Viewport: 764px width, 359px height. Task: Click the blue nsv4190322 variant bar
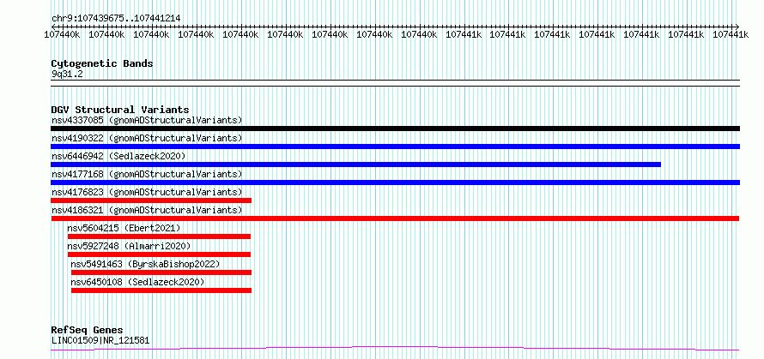395,147
